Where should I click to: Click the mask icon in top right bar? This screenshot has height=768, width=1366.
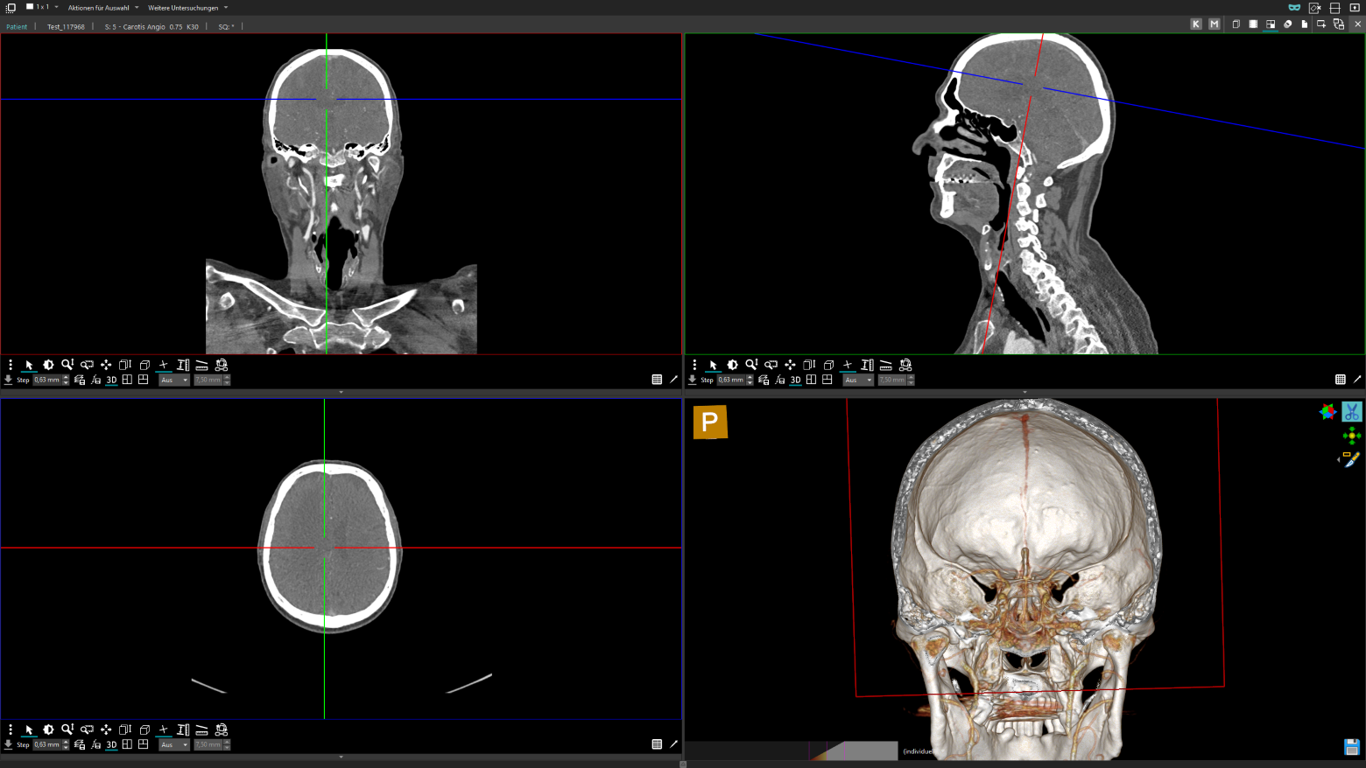click(1294, 8)
